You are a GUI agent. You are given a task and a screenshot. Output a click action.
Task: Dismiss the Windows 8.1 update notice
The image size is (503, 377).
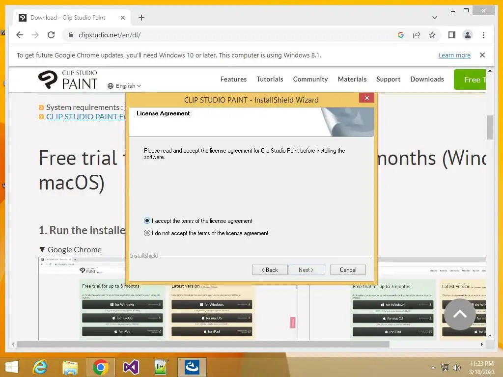(482, 55)
